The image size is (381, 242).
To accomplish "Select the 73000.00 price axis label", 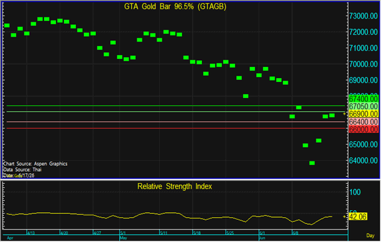I will coord(363,16).
